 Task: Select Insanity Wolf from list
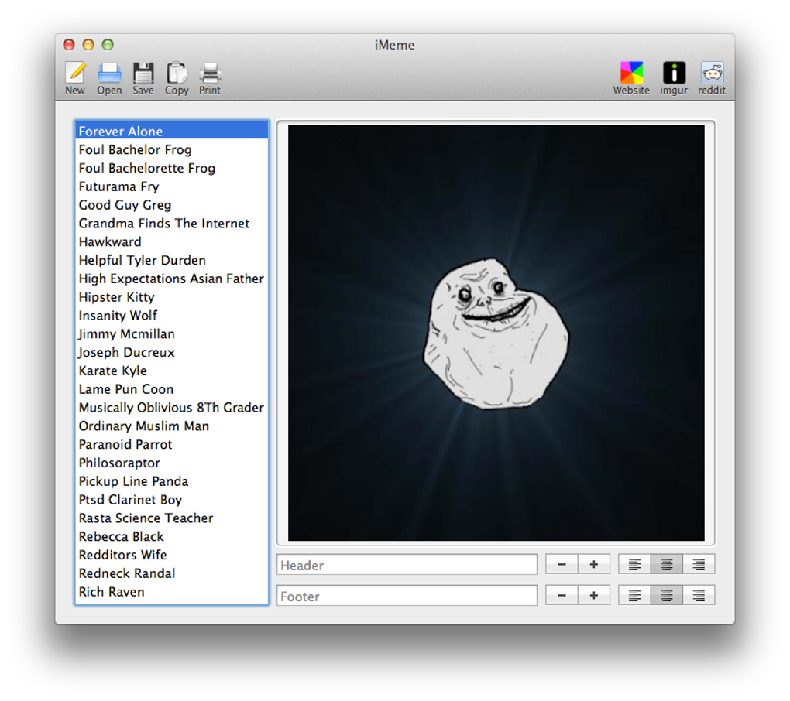click(x=172, y=316)
